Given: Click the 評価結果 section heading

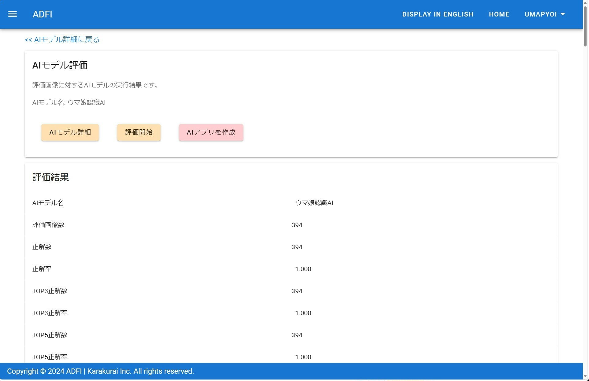Looking at the screenshot, I should pyautogui.click(x=51, y=177).
